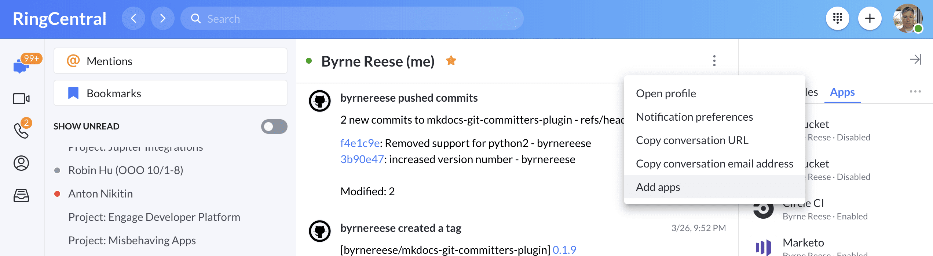Click into the Search field
Screen dimensions: 933x256
(x=352, y=19)
